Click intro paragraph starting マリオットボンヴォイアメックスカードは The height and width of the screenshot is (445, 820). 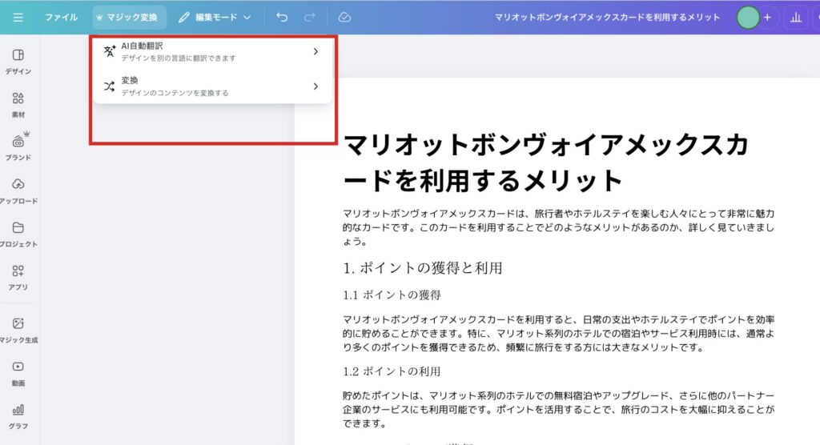tap(558, 227)
